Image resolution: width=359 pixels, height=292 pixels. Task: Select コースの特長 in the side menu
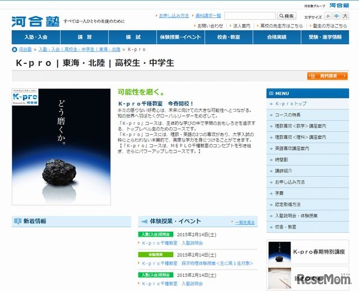(x=307, y=115)
